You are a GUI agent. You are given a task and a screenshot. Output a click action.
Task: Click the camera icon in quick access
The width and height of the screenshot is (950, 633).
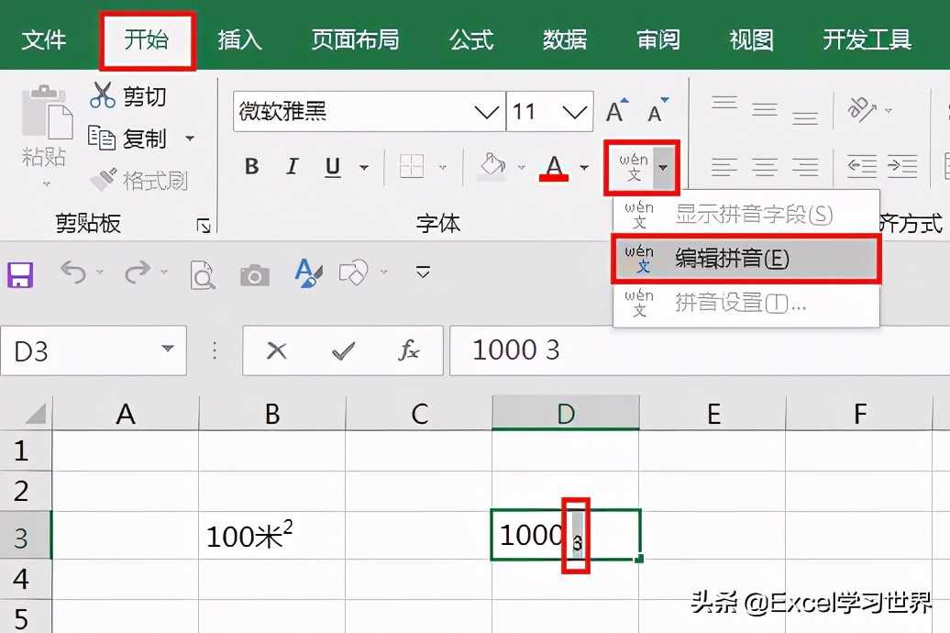click(255, 275)
